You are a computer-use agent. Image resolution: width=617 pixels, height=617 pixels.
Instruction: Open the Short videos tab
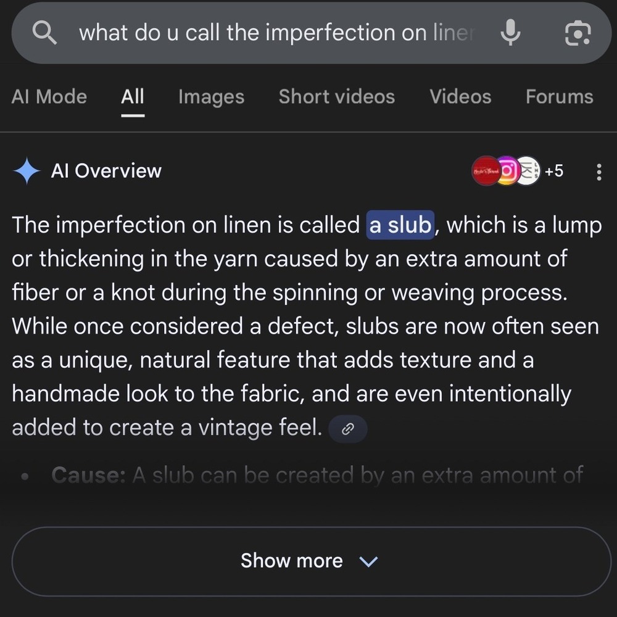click(337, 97)
